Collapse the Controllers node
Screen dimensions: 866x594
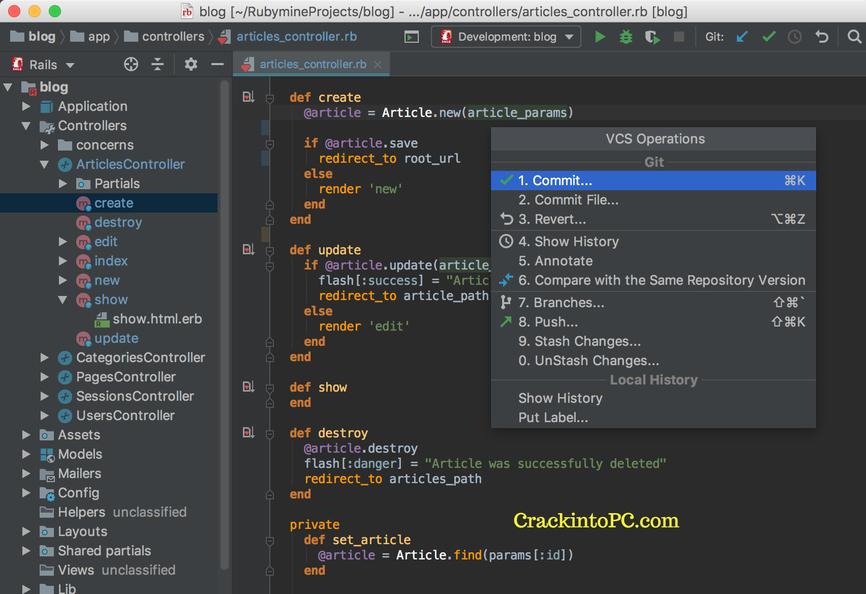click(x=26, y=126)
